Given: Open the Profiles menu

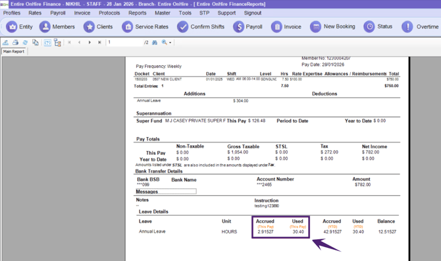Looking at the screenshot, I should [12, 13].
